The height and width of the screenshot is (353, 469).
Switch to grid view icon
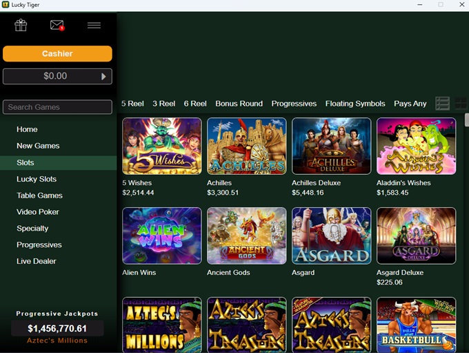point(461,104)
